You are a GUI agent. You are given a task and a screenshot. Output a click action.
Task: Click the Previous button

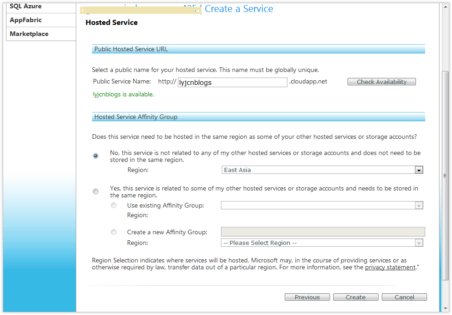[x=307, y=297]
